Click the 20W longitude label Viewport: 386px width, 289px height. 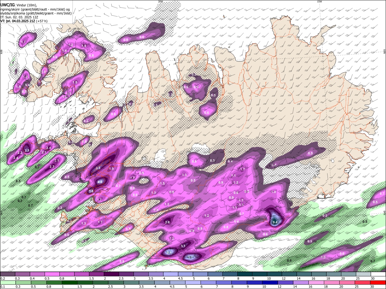(160, 2)
